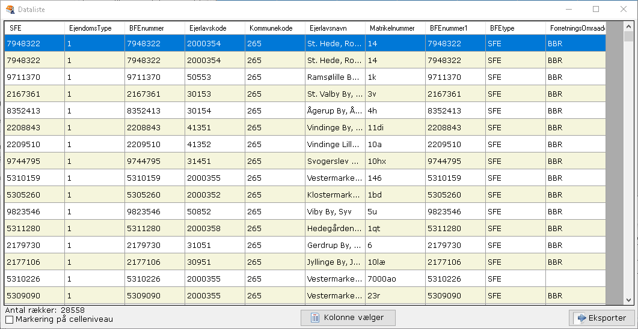Click Ejerlavskode cell 31051
Image resolution: width=638 pixels, height=329 pixels.
tap(214, 246)
